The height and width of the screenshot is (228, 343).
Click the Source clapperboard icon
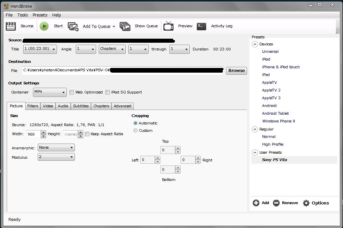point(10,26)
